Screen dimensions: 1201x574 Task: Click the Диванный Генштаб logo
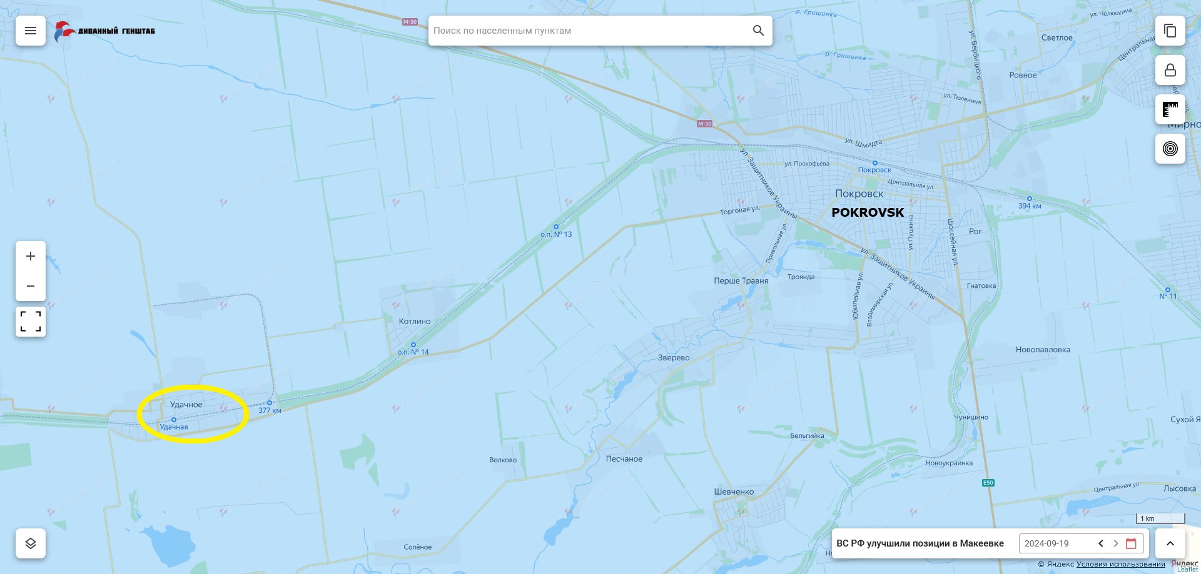click(x=104, y=31)
